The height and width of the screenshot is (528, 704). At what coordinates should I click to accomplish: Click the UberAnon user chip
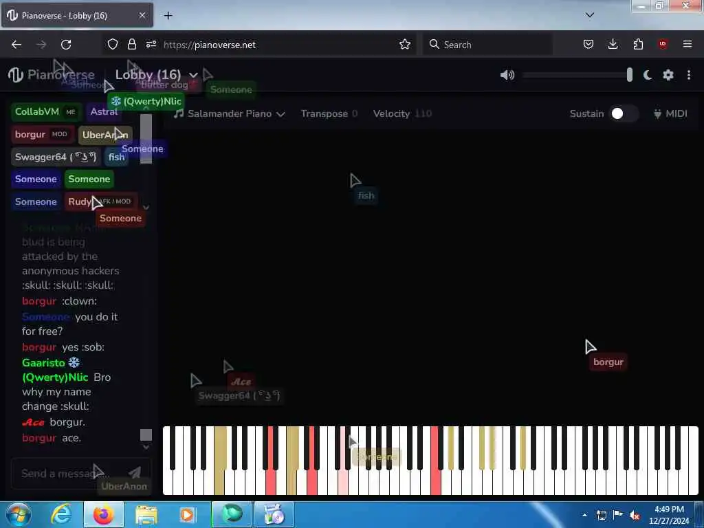(x=105, y=135)
